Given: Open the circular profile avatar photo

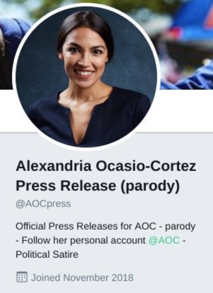Looking at the screenshot, I should click(x=86, y=77).
